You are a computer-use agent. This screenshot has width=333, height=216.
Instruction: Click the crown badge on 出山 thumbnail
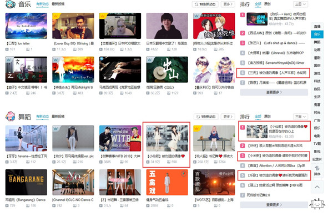(x=150, y=59)
